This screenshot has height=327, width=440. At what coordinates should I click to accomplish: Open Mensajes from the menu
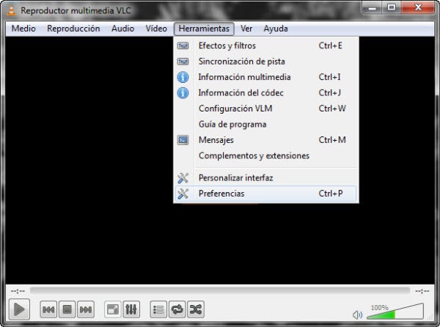[x=216, y=140]
